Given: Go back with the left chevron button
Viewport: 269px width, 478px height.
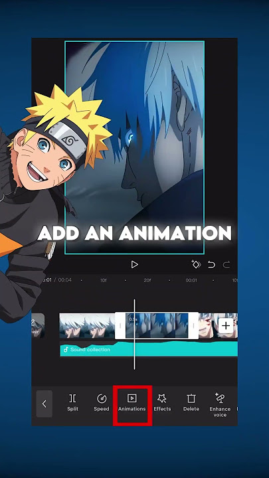Looking at the screenshot, I should click(x=45, y=404).
